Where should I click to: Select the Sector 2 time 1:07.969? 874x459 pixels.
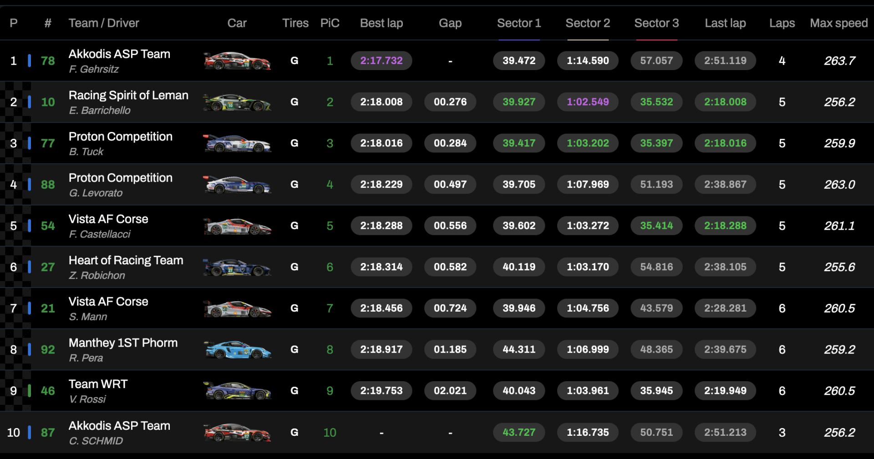click(588, 184)
